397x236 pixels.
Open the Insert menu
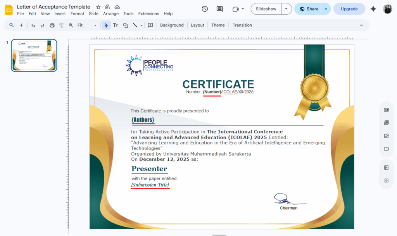click(x=60, y=14)
